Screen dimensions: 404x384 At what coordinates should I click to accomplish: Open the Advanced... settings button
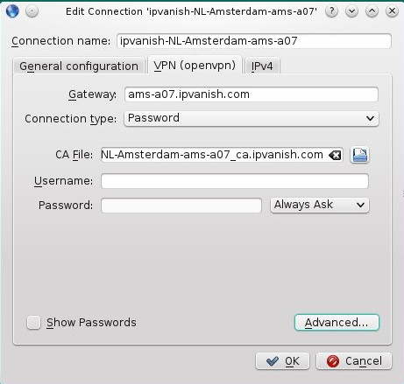coord(337,323)
